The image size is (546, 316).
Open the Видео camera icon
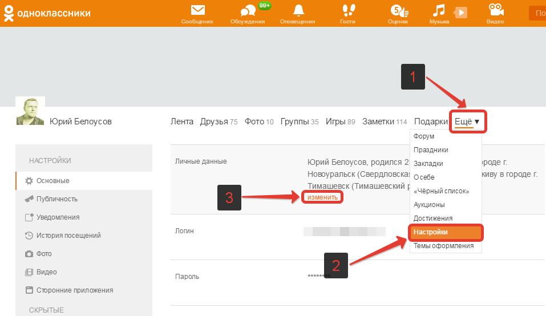[x=496, y=10]
